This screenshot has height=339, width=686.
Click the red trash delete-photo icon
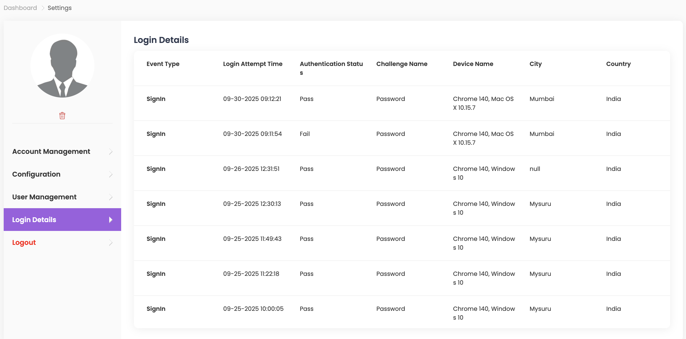pos(62,116)
